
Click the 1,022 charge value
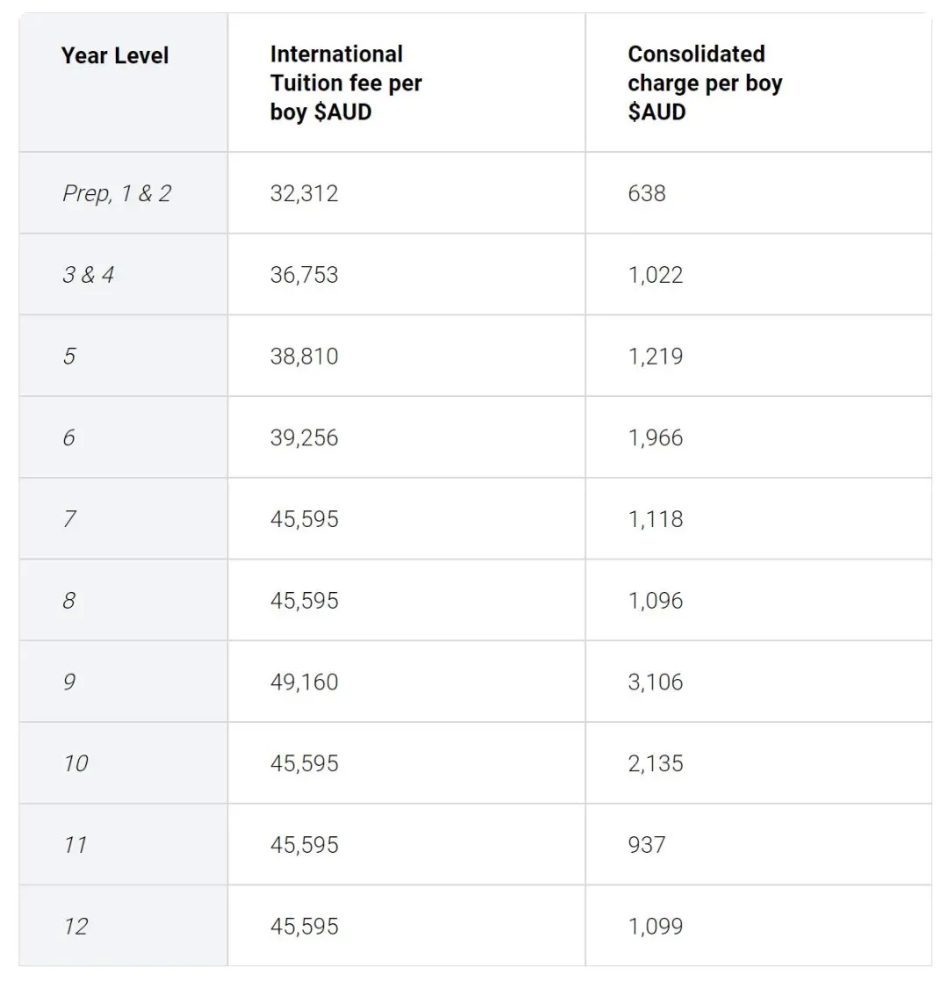click(656, 275)
